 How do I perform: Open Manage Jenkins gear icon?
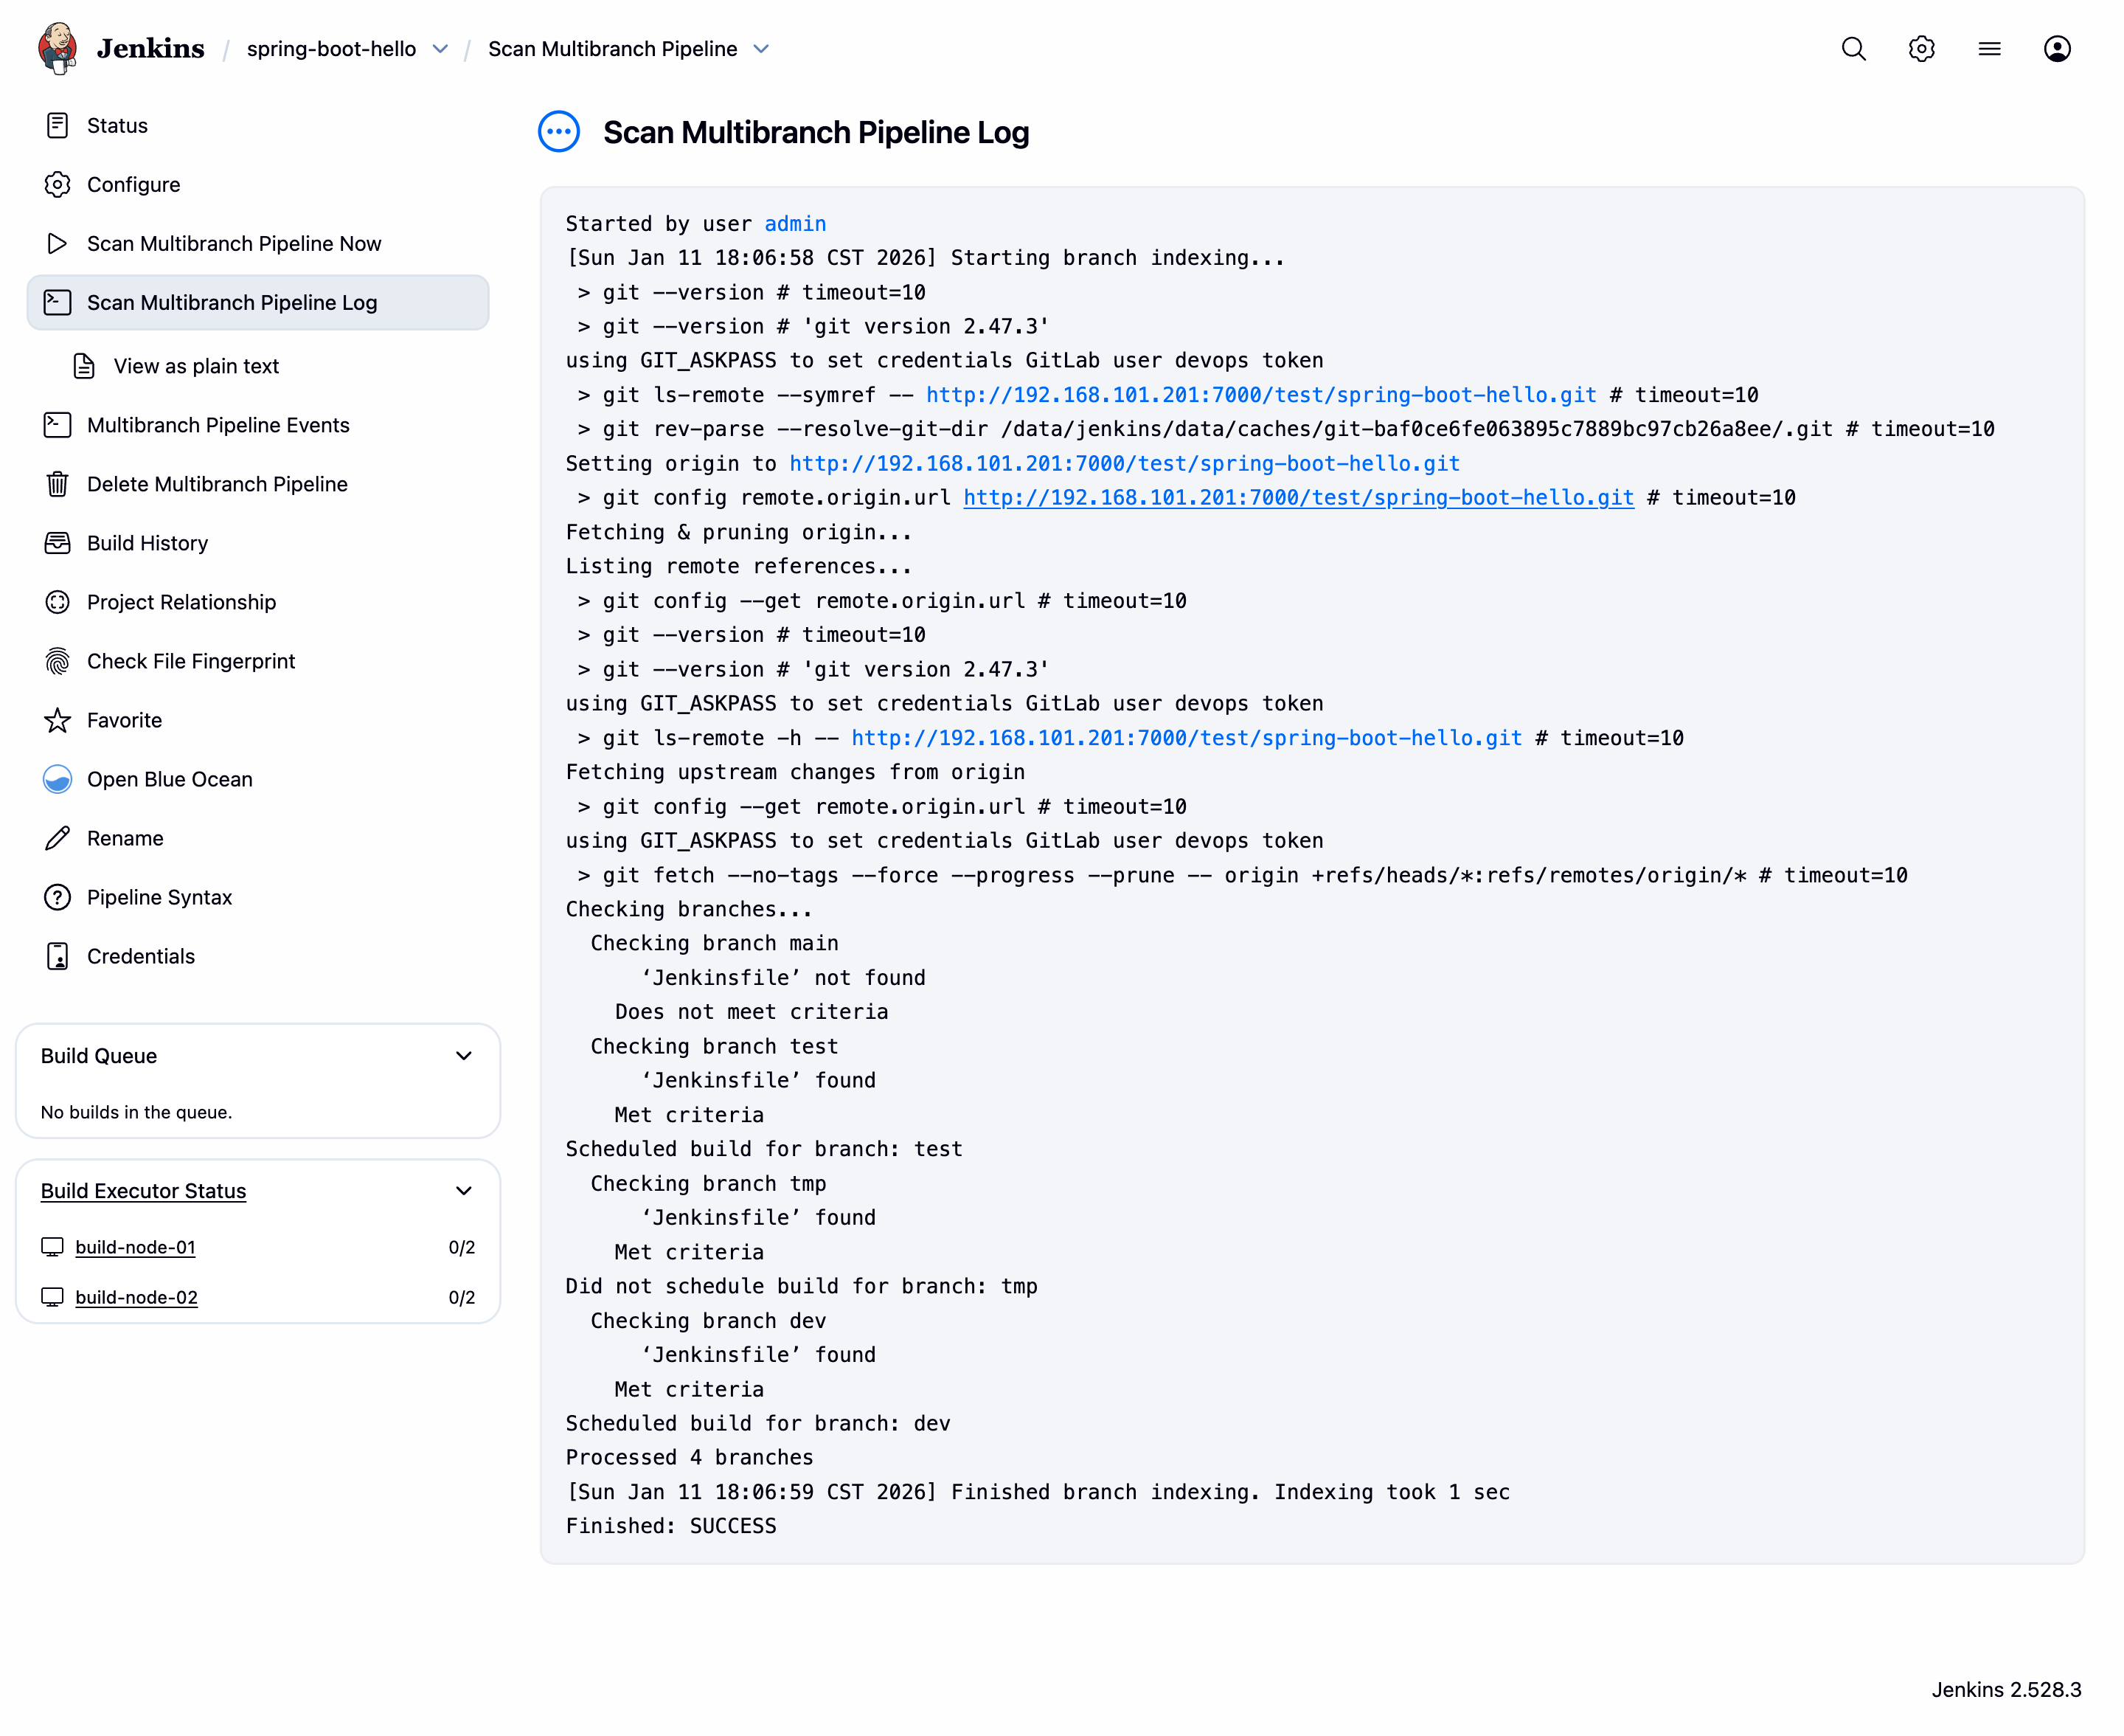1921,49
